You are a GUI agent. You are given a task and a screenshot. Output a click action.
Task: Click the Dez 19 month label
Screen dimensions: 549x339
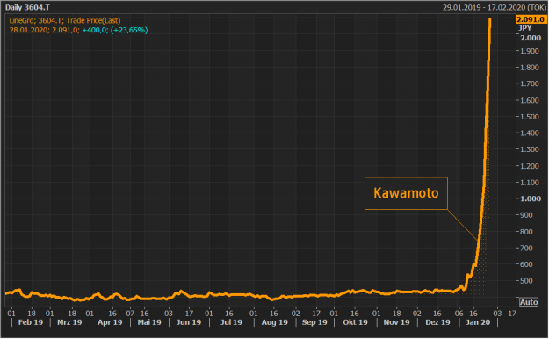437,322
